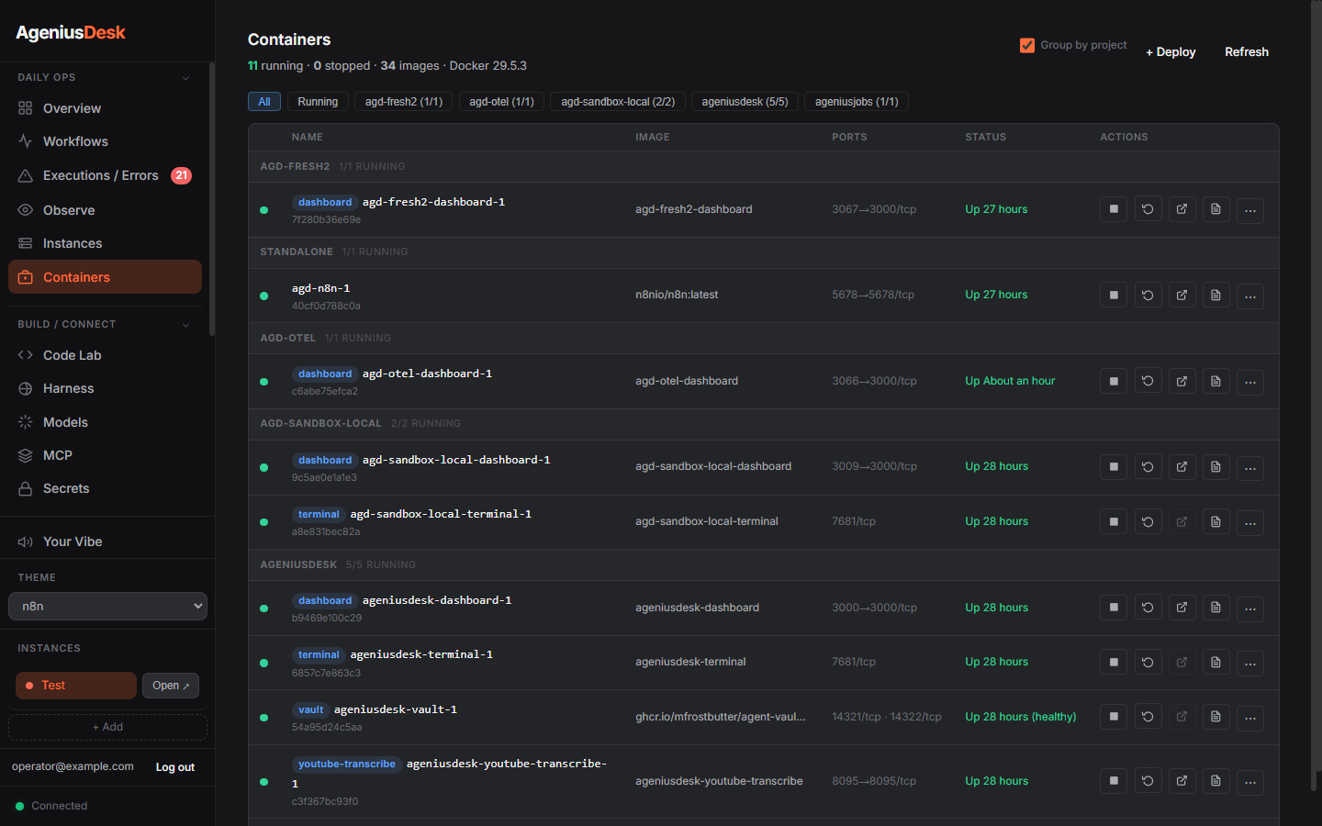Restart the agd-otel-dashboard-1 container
Image resolution: width=1322 pixels, height=826 pixels.
[x=1148, y=381]
